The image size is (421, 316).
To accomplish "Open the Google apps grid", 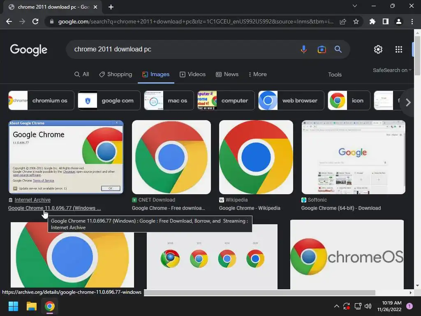I will pyautogui.click(x=399, y=49).
